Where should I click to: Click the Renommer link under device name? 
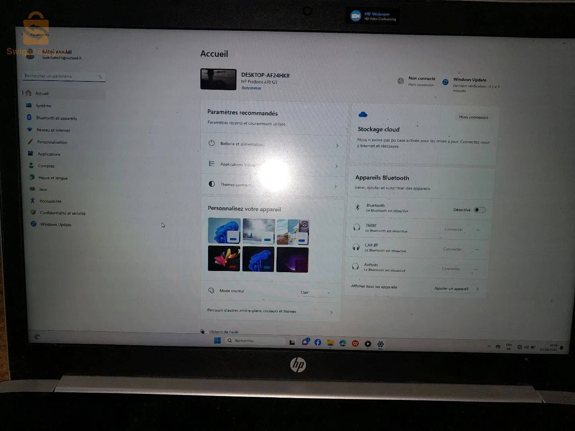tap(251, 88)
